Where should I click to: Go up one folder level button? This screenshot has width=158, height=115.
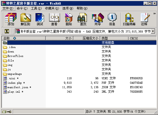coord(7,32)
